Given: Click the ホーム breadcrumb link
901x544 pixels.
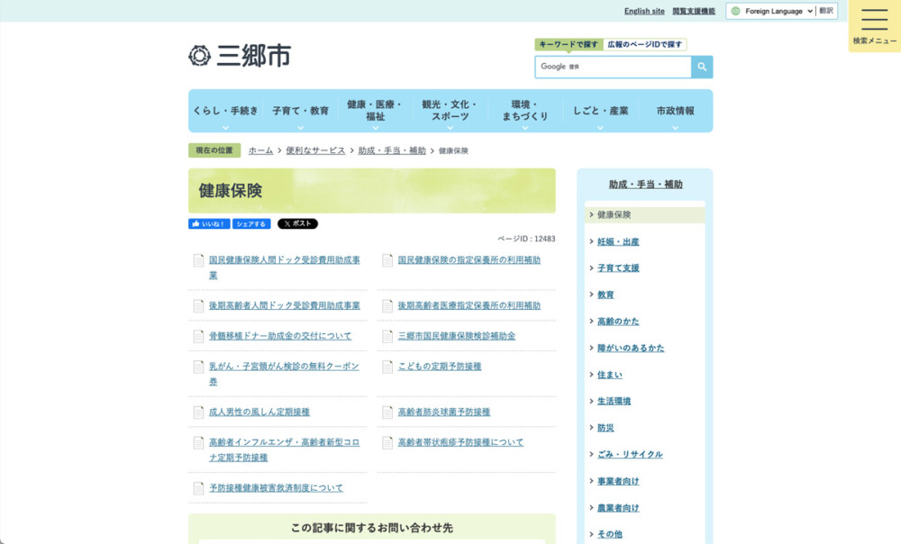Looking at the screenshot, I should [x=260, y=150].
